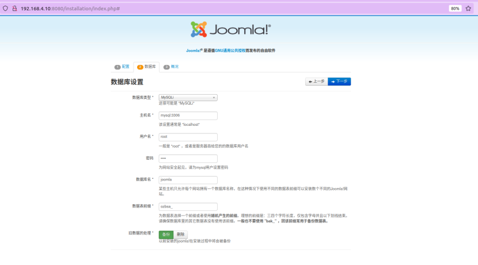Click the 主机名 field containing mysql:3306
478x265 pixels.
click(188, 116)
